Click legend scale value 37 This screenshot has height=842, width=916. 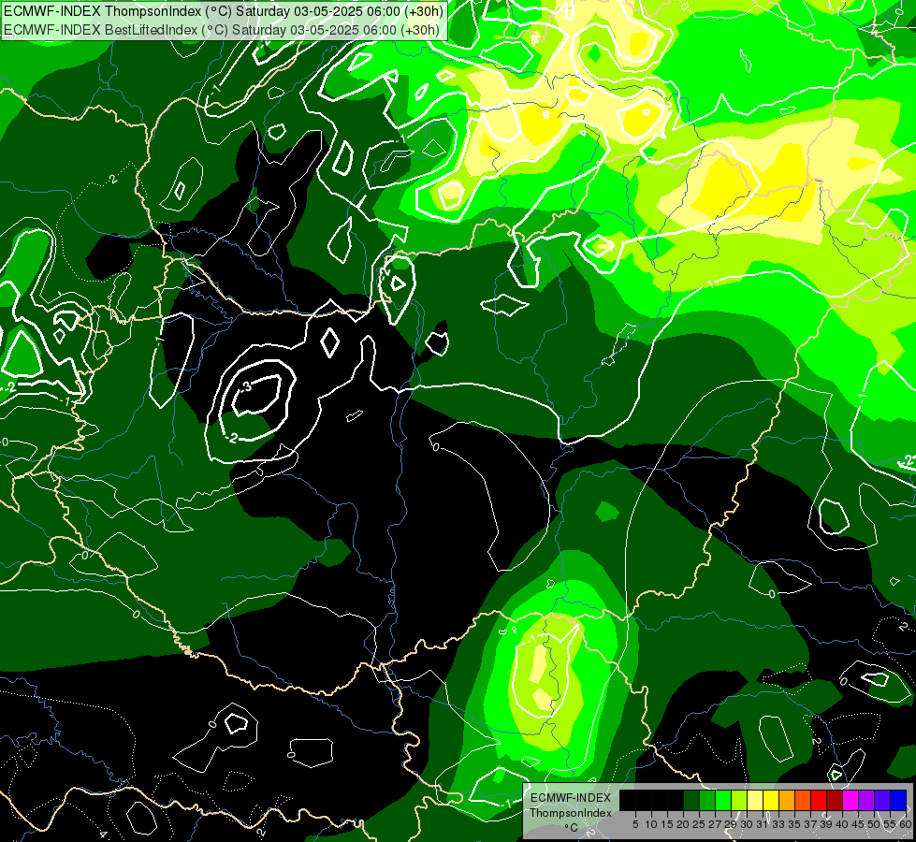click(x=810, y=824)
